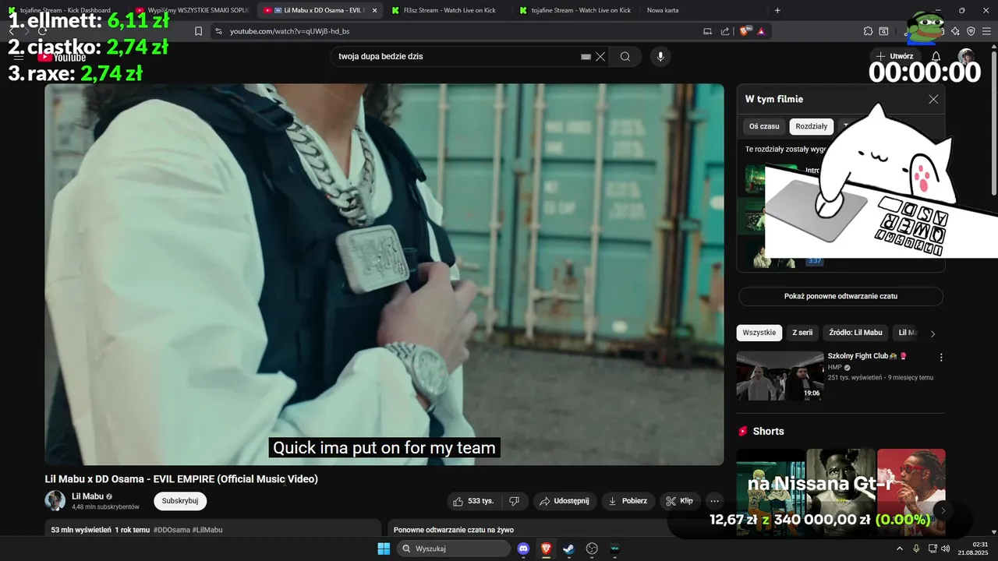
Task: Open Brave Rewards triangle icon
Action: tap(760, 31)
